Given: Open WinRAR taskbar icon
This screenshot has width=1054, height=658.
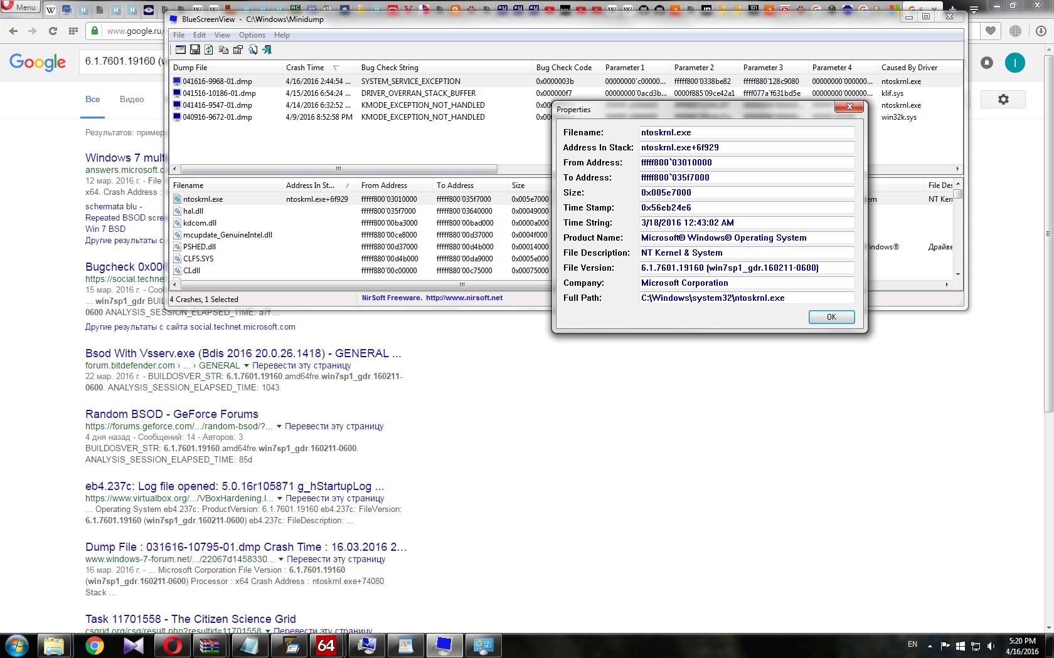Looking at the screenshot, I should pos(210,645).
